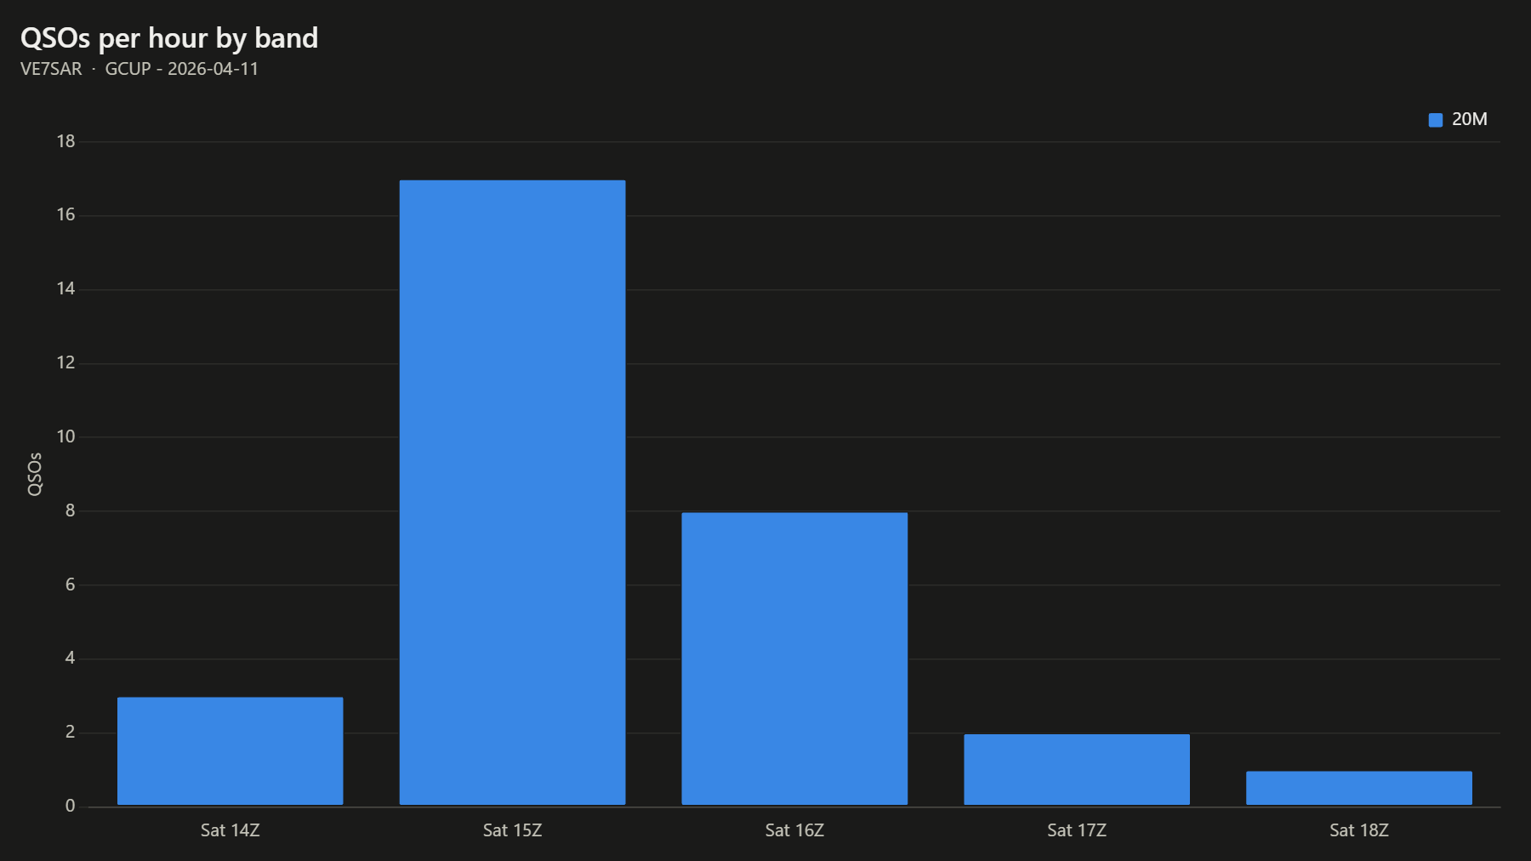The width and height of the screenshot is (1531, 861).
Task: Click the y-axis value 8
Action: (70, 510)
